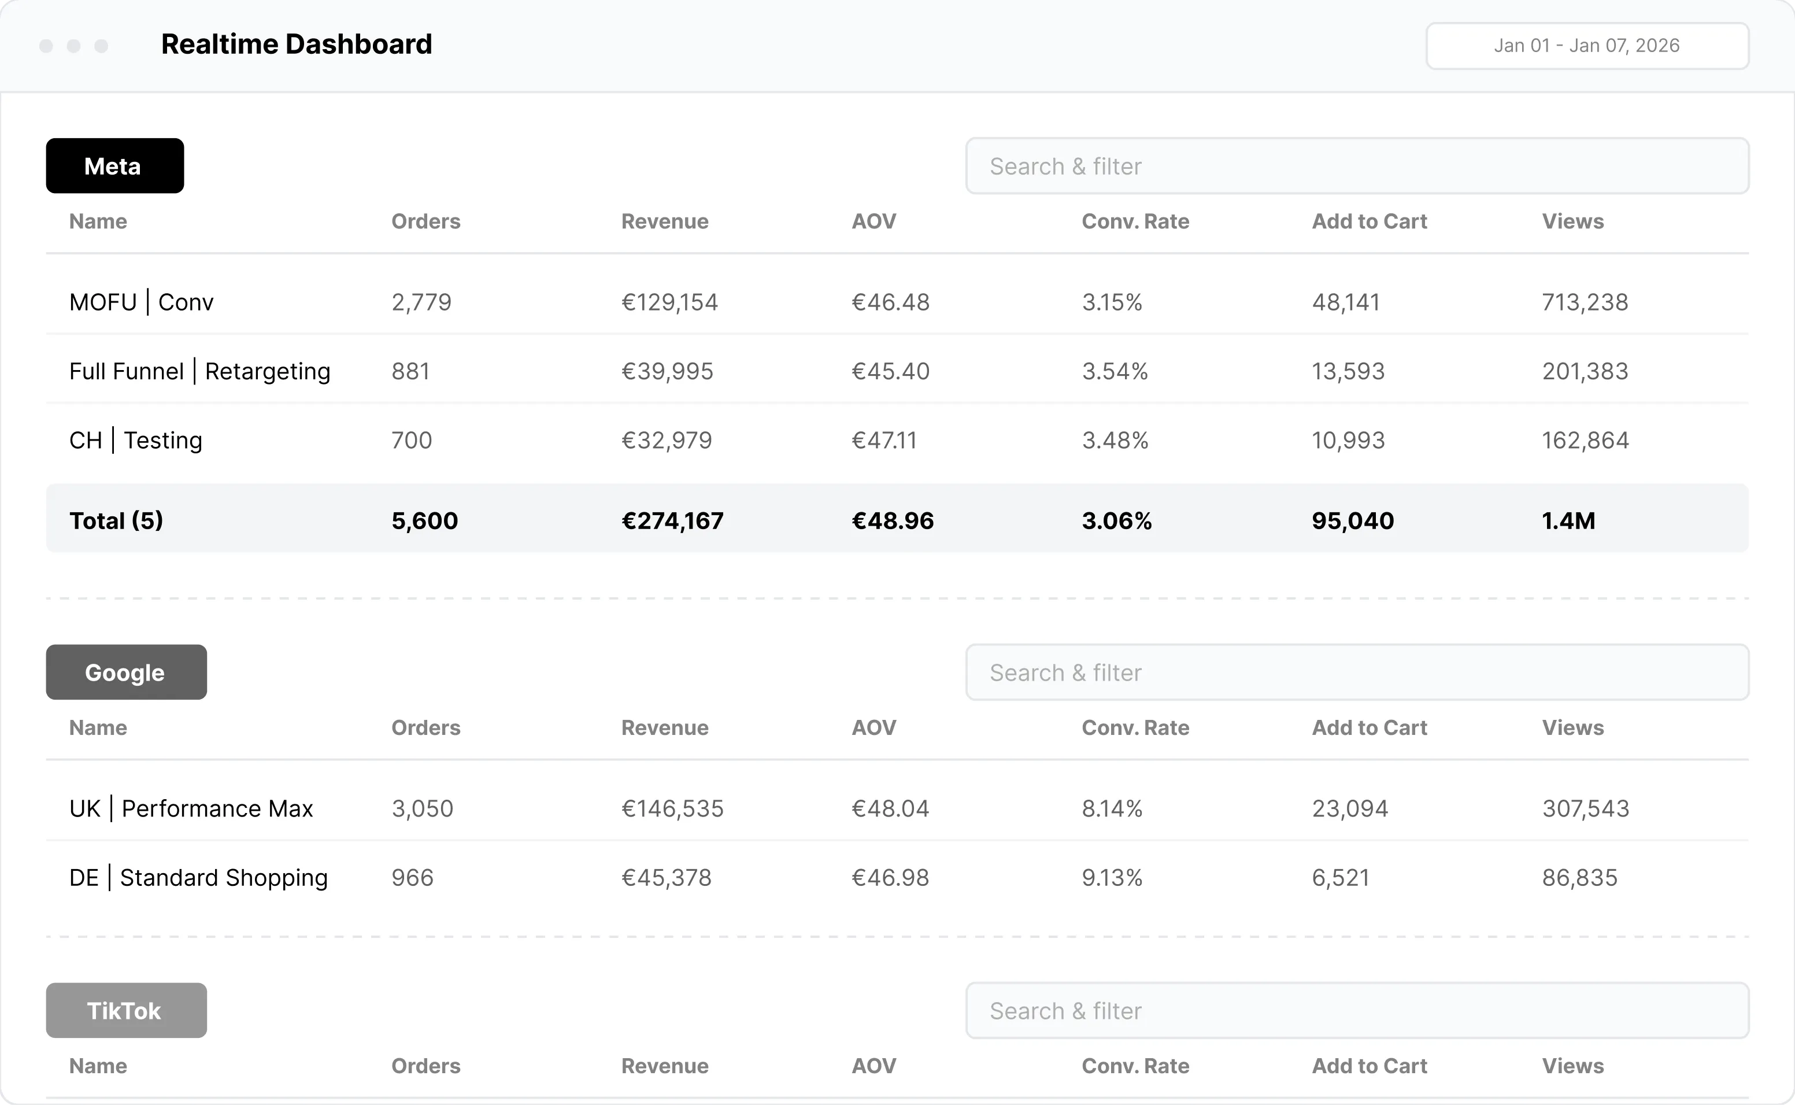Viewport: 1795px width, 1105px height.
Task: Sort Meta table by Conv. Rate header
Action: (x=1135, y=221)
